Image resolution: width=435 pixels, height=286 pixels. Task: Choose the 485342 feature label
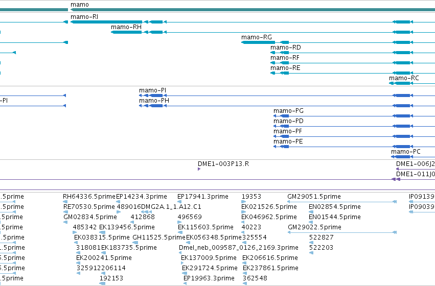[x=85, y=228]
